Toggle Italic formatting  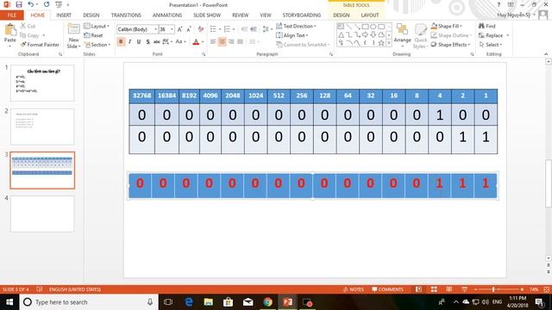coord(129,42)
